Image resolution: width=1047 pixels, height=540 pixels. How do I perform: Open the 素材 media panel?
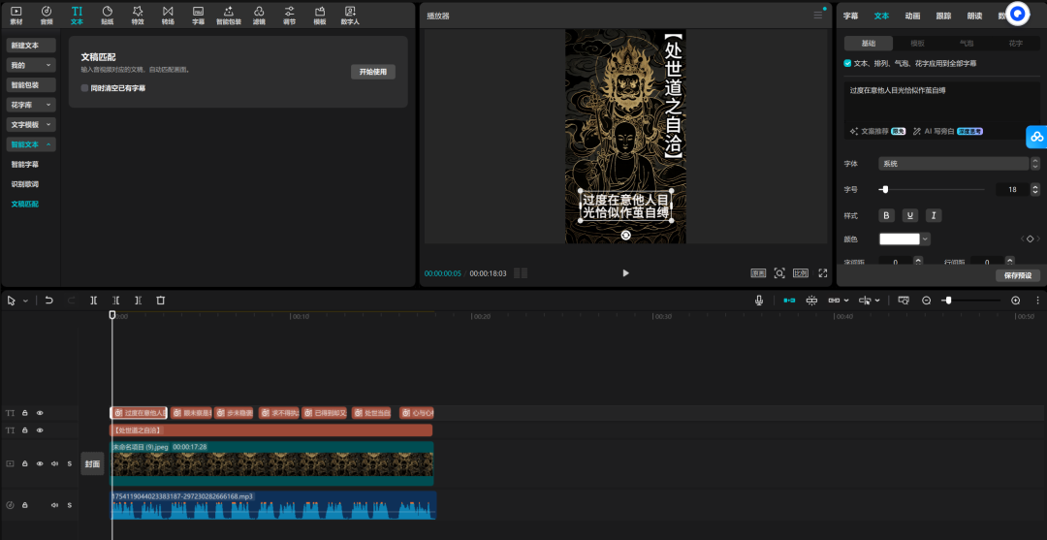coord(16,15)
